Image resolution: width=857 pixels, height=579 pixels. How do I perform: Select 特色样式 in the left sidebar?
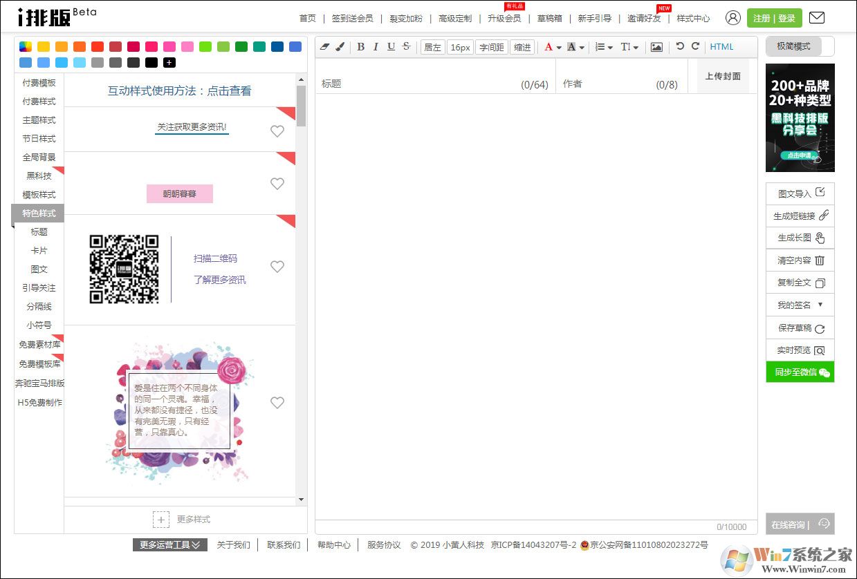39,213
